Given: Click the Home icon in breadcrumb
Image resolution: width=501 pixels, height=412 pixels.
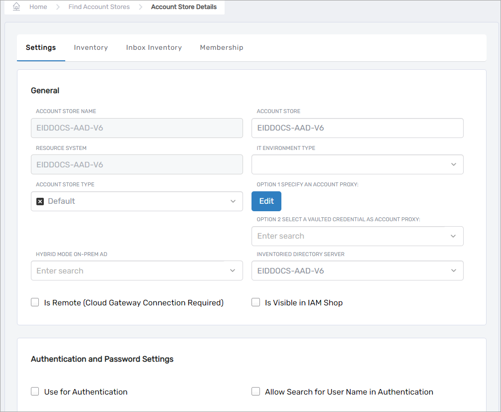Looking at the screenshot, I should coord(16,7).
